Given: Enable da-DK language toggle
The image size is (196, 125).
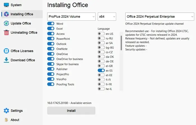Looking at the screenshot, I should click(101, 57).
